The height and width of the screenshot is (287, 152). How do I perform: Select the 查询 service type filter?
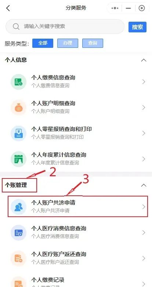(93, 43)
